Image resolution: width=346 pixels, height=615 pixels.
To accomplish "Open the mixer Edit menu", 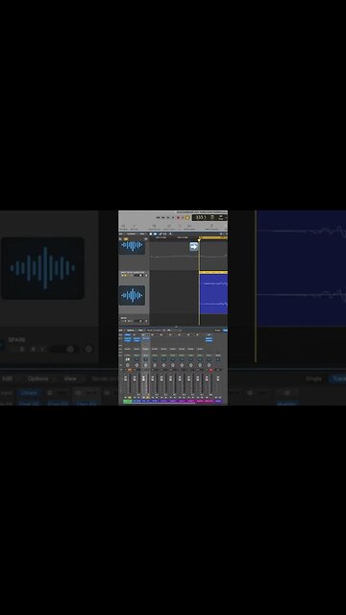I will [120, 331].
